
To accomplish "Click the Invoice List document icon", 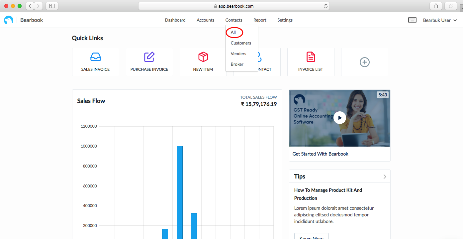I will tap(311, 57).
